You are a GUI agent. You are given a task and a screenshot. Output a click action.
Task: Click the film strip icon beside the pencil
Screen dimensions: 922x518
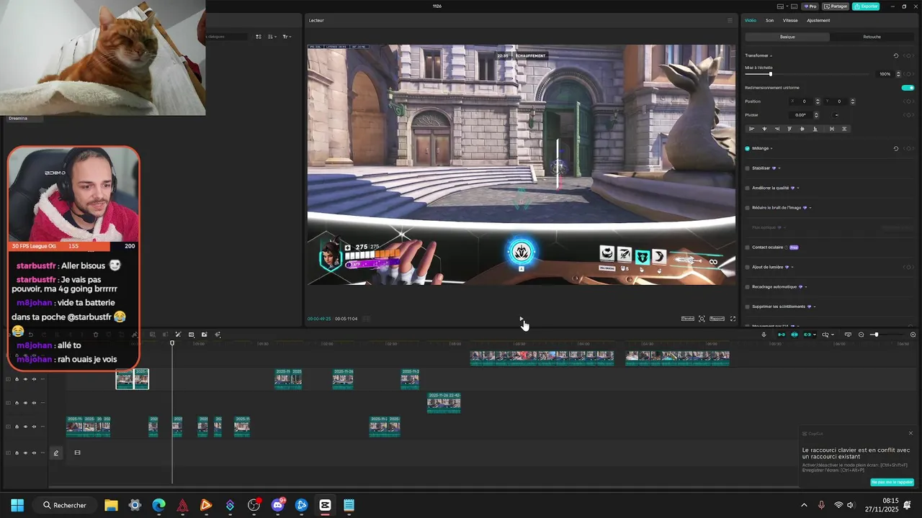click(x=77, y=453)
